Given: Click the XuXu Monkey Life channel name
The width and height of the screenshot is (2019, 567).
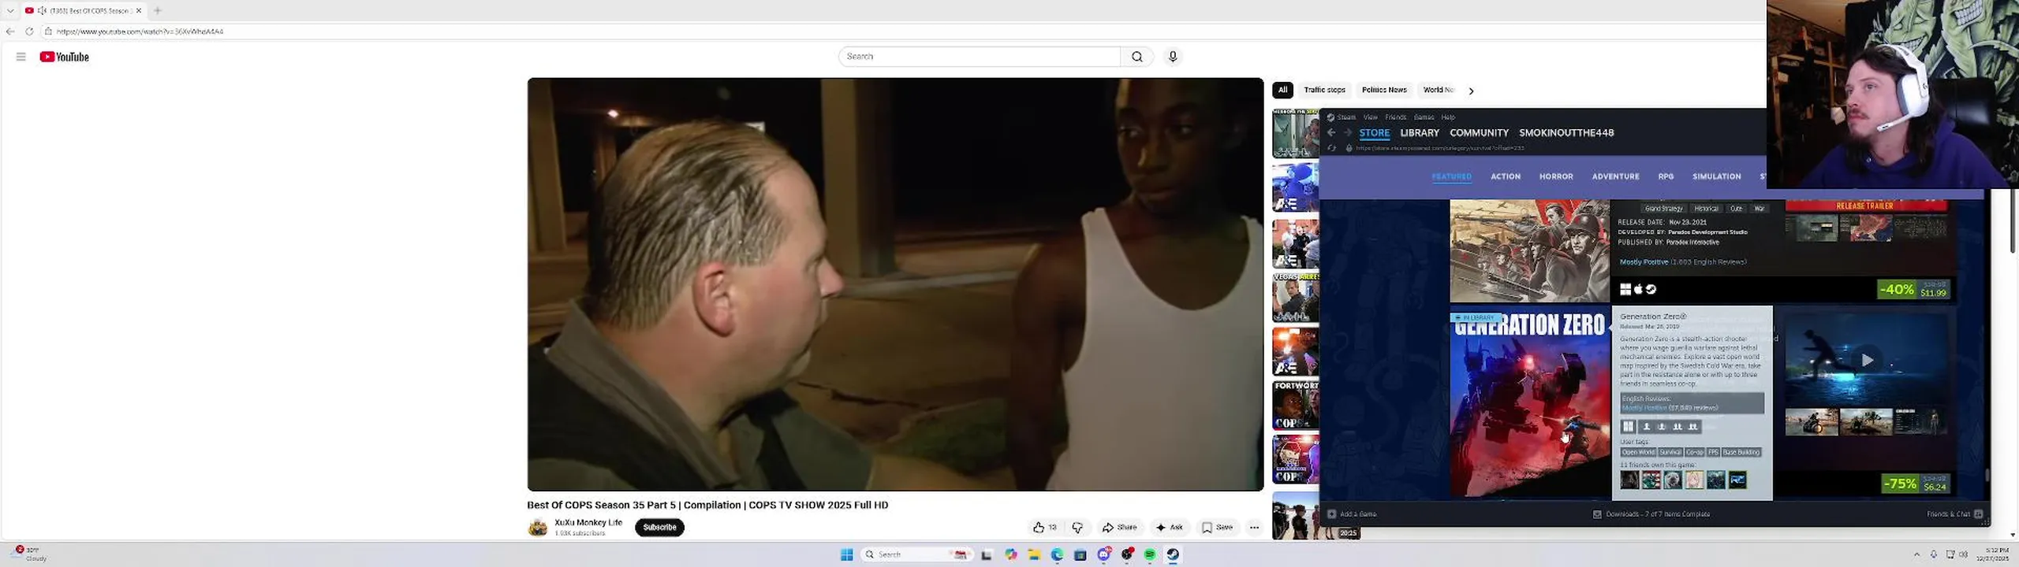Looking at the screenshot, I should point(588,522).
